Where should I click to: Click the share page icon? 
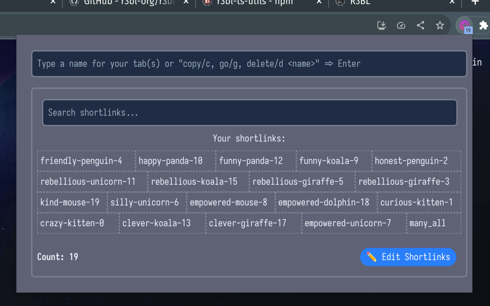pyautogui.click(x=420, y=25)
